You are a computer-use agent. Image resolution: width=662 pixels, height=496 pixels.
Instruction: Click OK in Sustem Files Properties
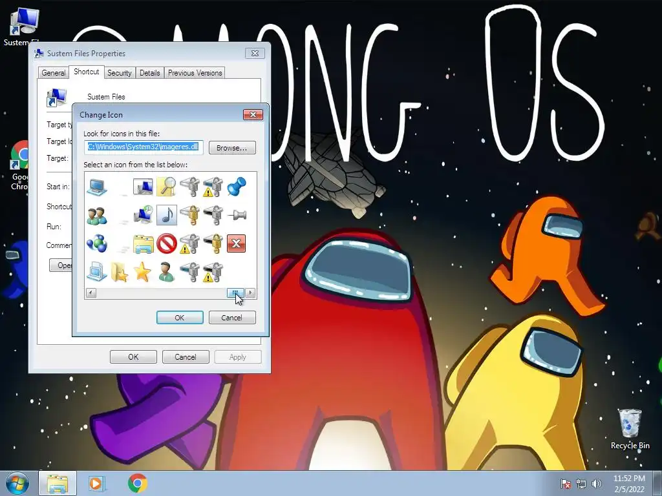point(133,356)
